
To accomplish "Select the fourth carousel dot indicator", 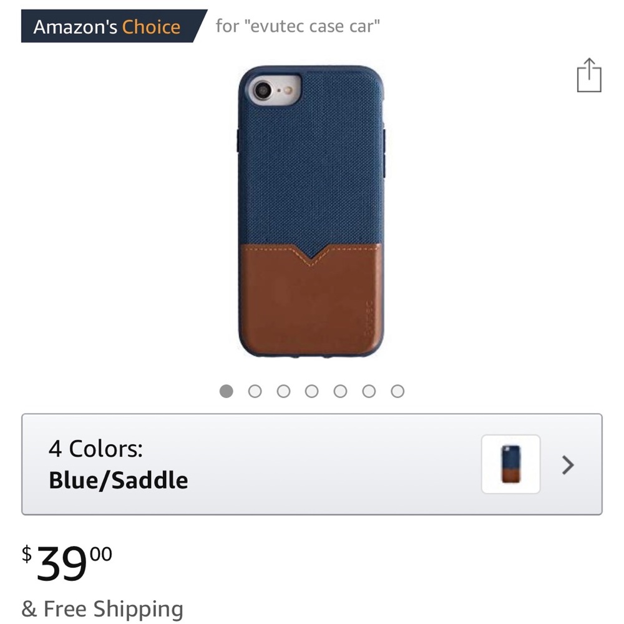I will (312, 390).
